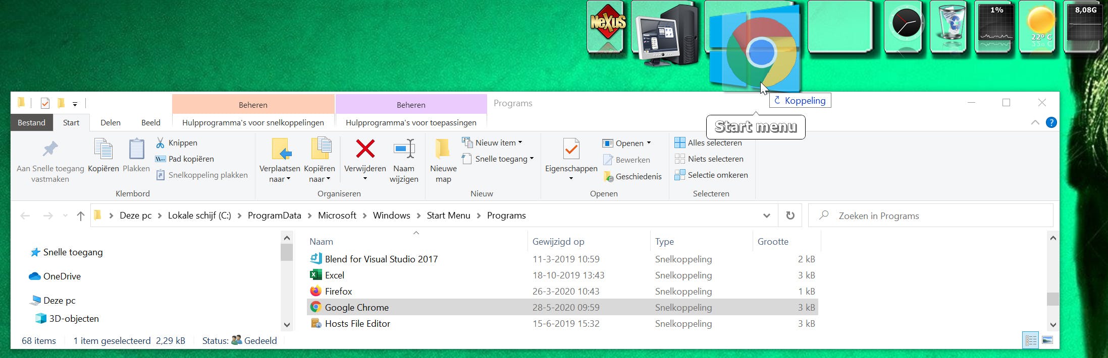The image size is (1108, 358).
Task: Open quick access toolbar customize arrow
Action: 75,104
